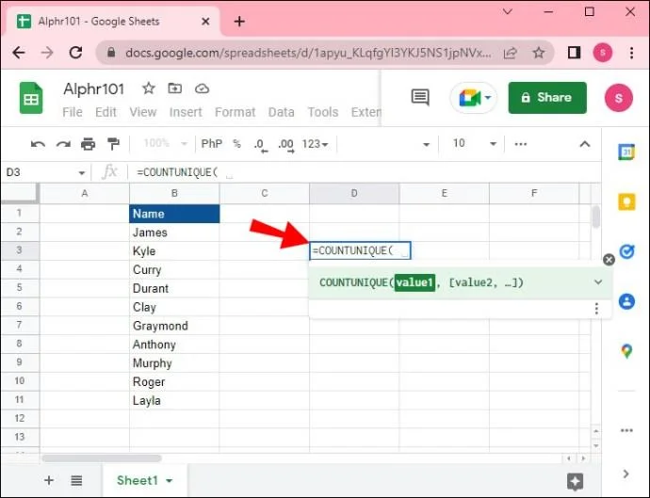This screenshot has height=498, width=650.
Task: Open the Meet dropdown arrow
Action: 488,98
